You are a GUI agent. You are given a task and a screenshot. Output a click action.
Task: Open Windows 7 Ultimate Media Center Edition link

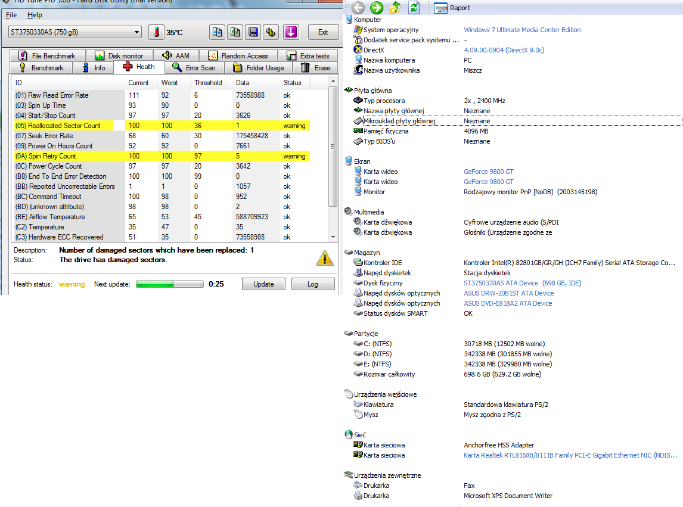click(x=522, y=30)
